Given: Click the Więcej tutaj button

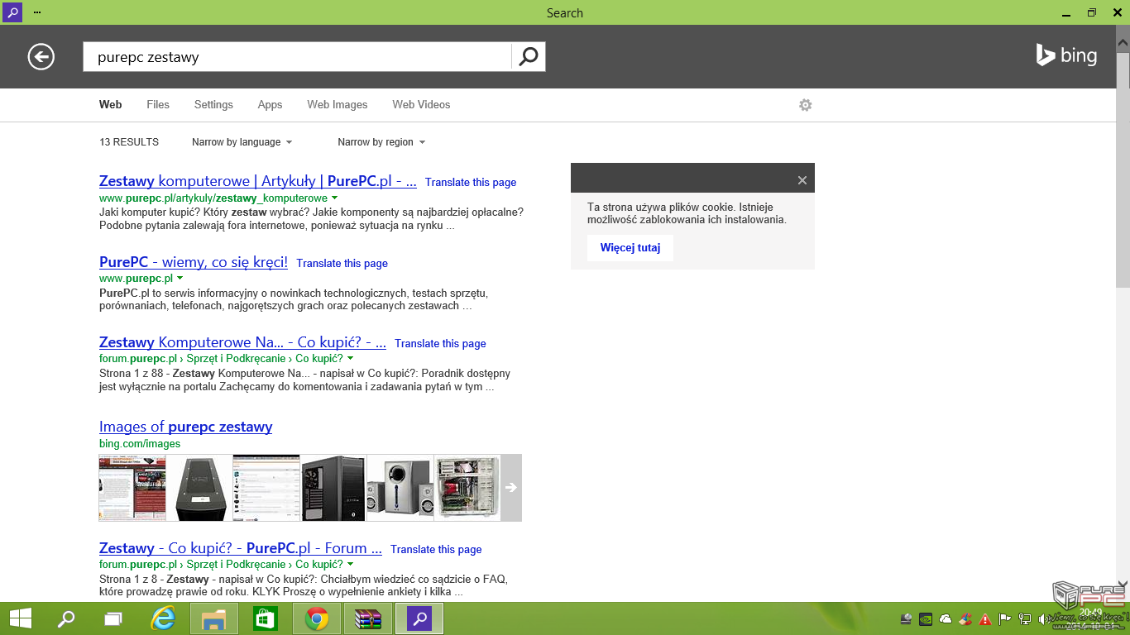Looking at the screenshot, I should 630,248.
